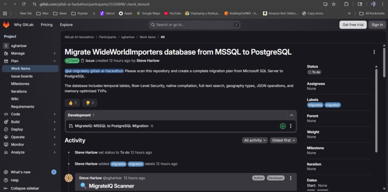Open the Participants breadcrumb
388x192 pixels.
[x=107, y=37]
